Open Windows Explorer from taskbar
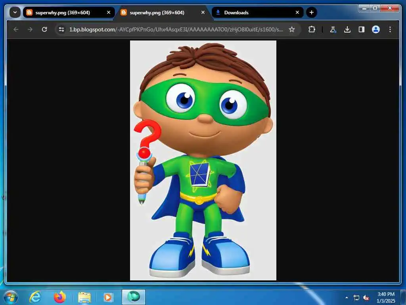406x305 pixels. coord(84,298)
